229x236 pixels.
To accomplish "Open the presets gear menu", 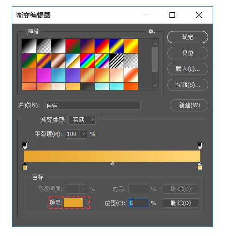I will pyautogui.click(x=152, y=31).
